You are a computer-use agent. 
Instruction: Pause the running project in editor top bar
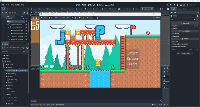tap(171, 5)
